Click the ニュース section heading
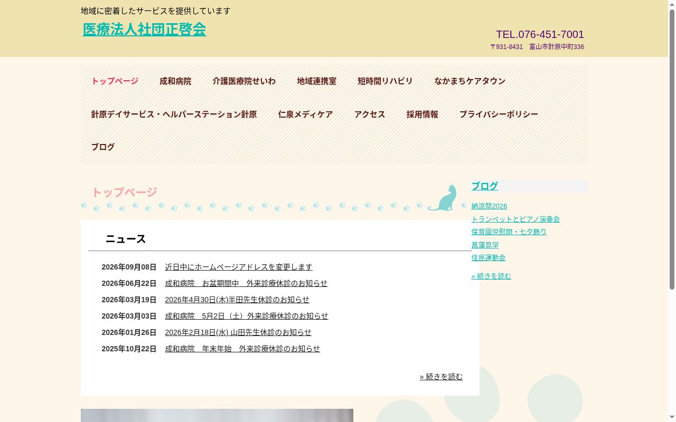Screen dimensions: 676x422 point(126,239)
